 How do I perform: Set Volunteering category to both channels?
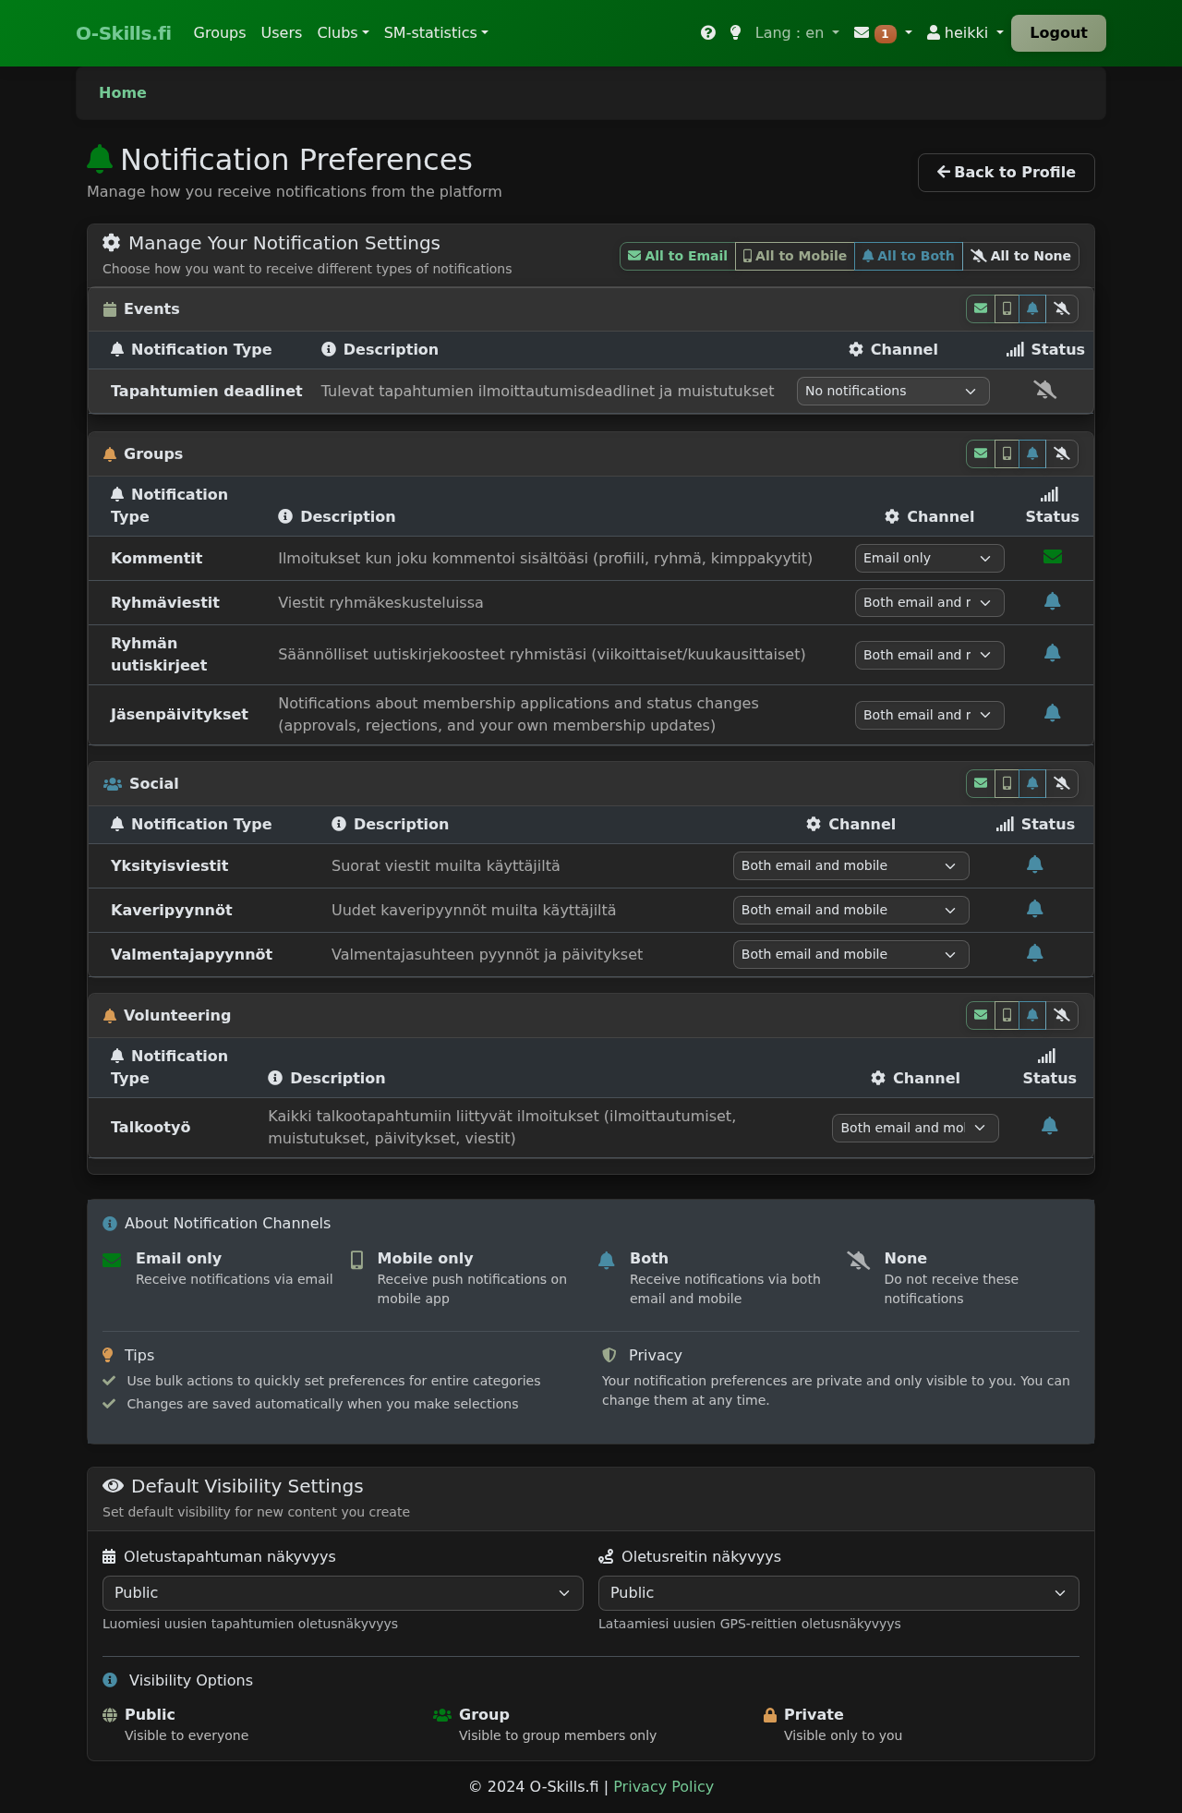click(1032, 1015)
